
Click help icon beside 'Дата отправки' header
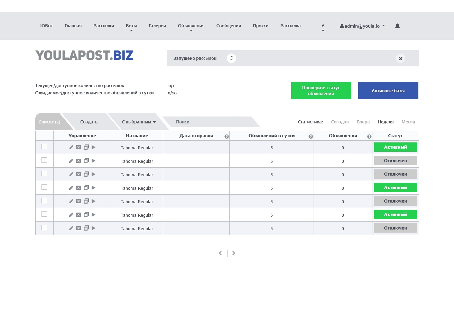pos(226,137)
